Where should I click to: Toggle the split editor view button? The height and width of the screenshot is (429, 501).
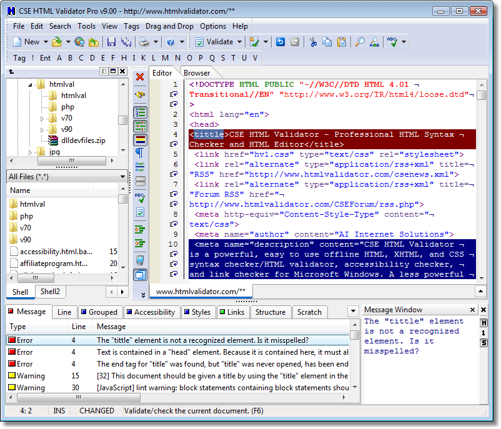click(x=141, y=181)
